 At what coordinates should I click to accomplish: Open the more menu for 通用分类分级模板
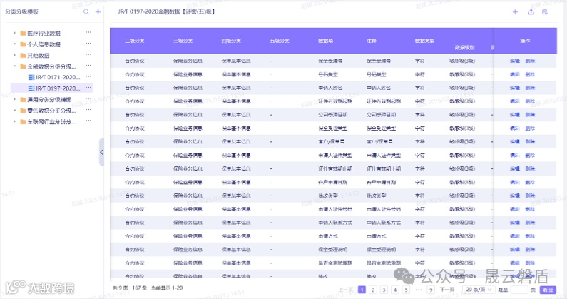(88, 98)
